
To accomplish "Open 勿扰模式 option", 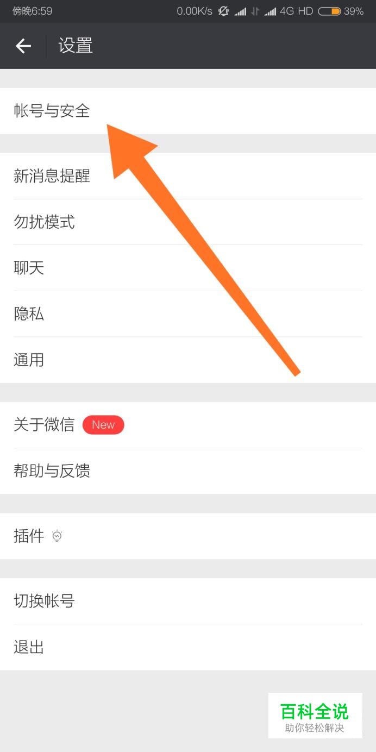I will tap(188, 222).
